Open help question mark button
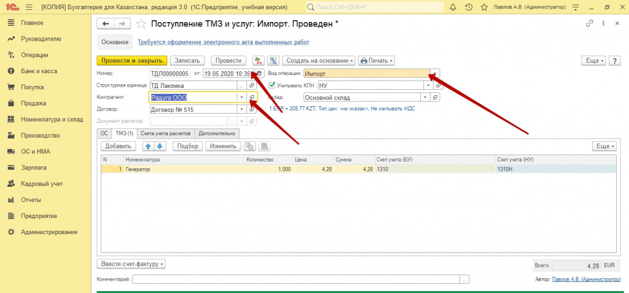Image resolution: width=629 pixels, height=293 pixels. [614, 61]
